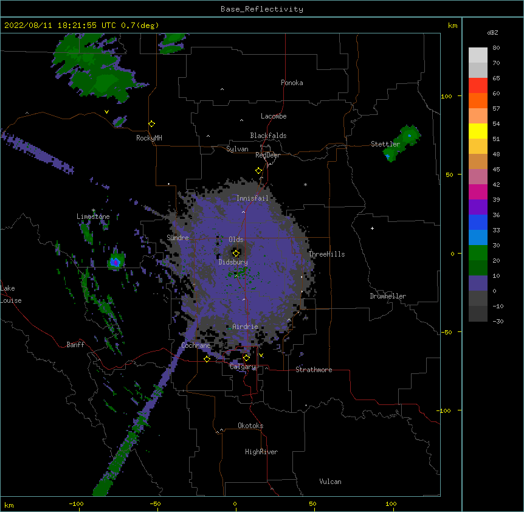Select the Banff label
The image size is (524, 512).
click(75, 345)
